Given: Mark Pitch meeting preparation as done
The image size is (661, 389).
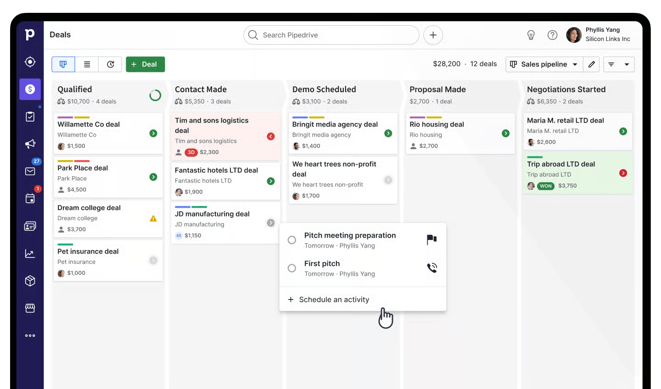Looking at the screenshot, I should click(x=291, y=240).
